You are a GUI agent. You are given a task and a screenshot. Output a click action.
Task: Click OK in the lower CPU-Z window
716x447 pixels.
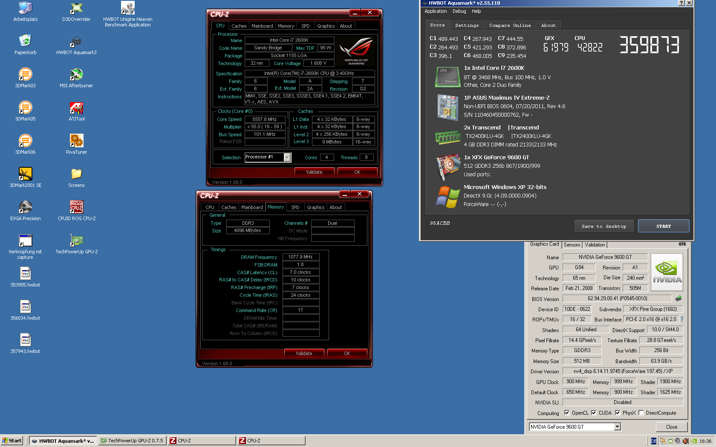pyautogui.click(x=347, y=353)
